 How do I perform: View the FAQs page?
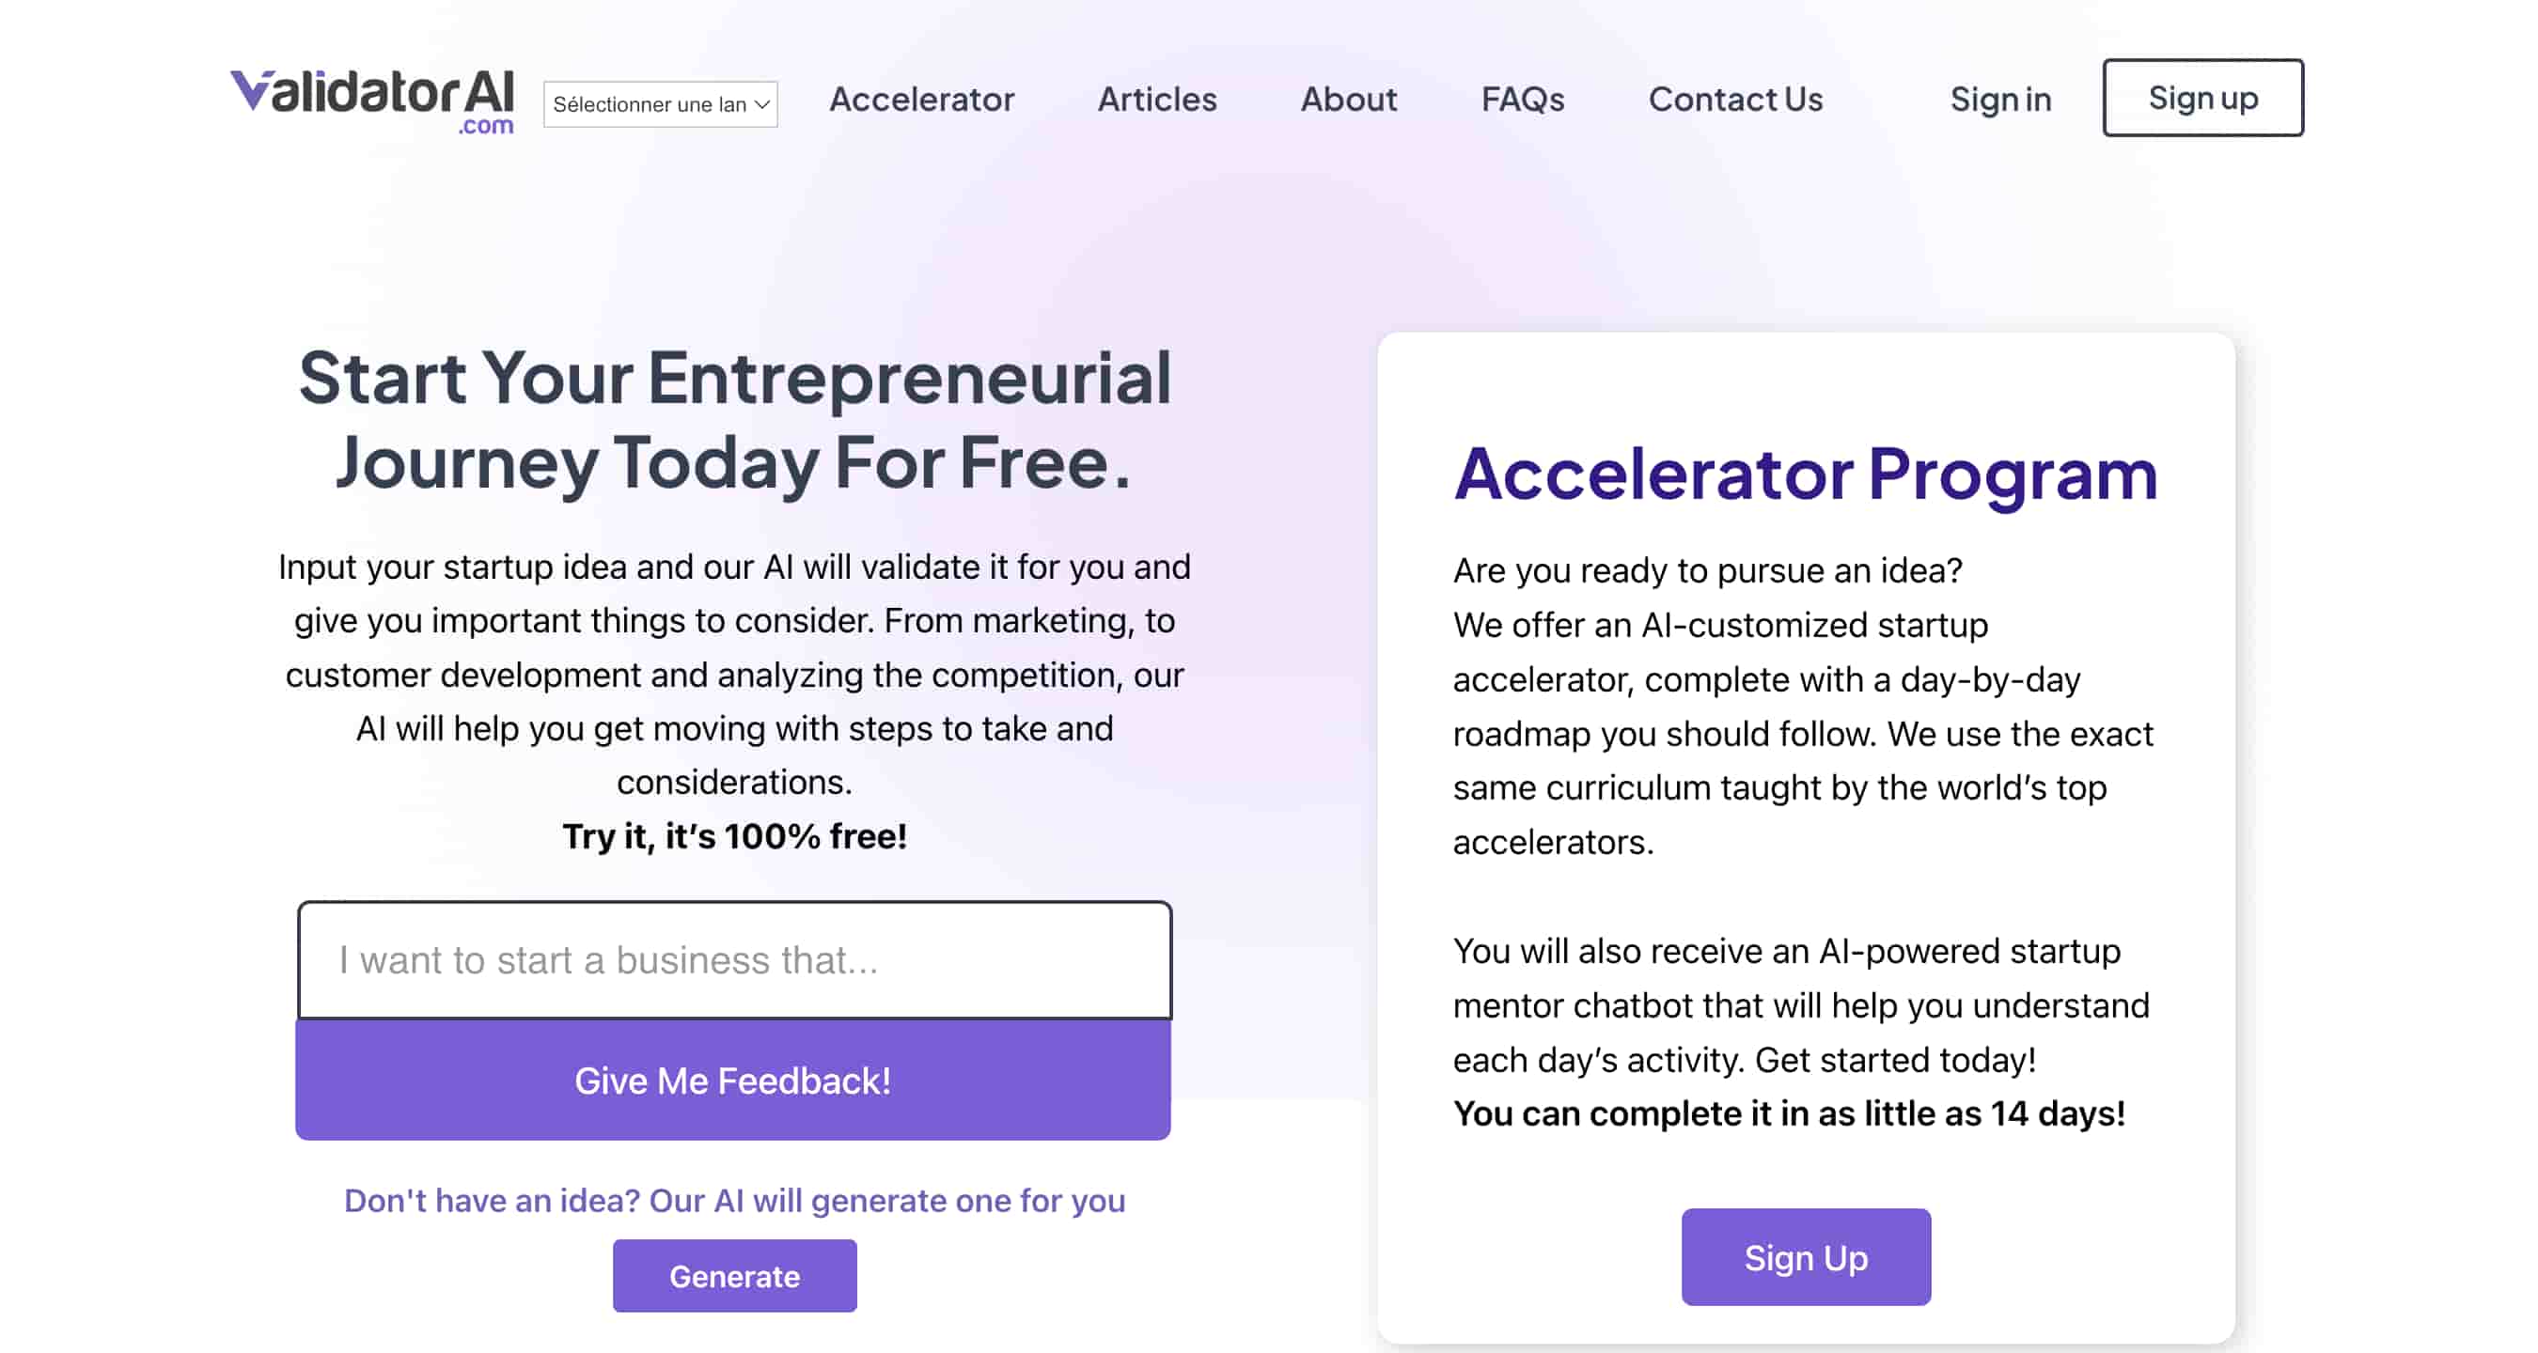(1521, 100)
